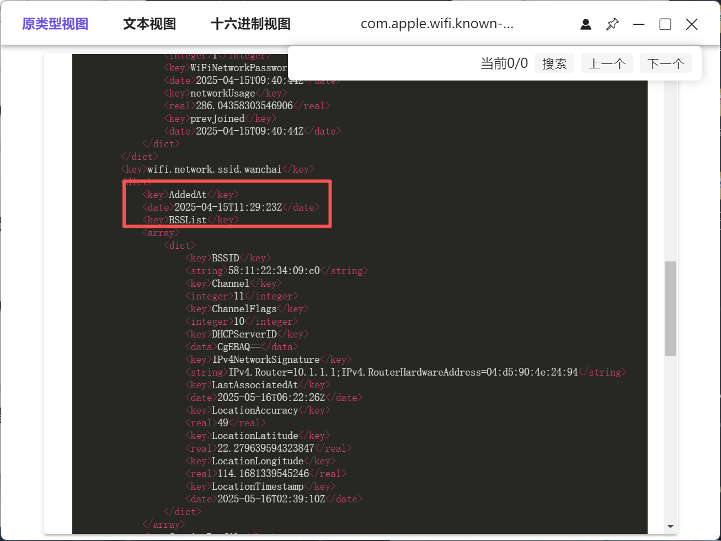Select the date 2025-04-15T09:40:44Z under prevJoined
This screenshot has width=721, height=541.
[x=252, y=131]
